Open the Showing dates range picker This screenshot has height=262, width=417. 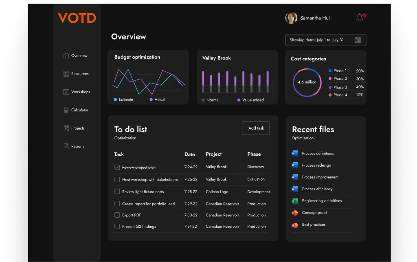pyautogui.click(x=325, y=40)
